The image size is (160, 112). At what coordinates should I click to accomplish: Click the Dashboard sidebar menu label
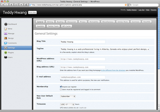(x=12, y=24)
